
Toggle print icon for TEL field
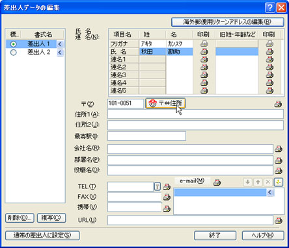(167, 186)
